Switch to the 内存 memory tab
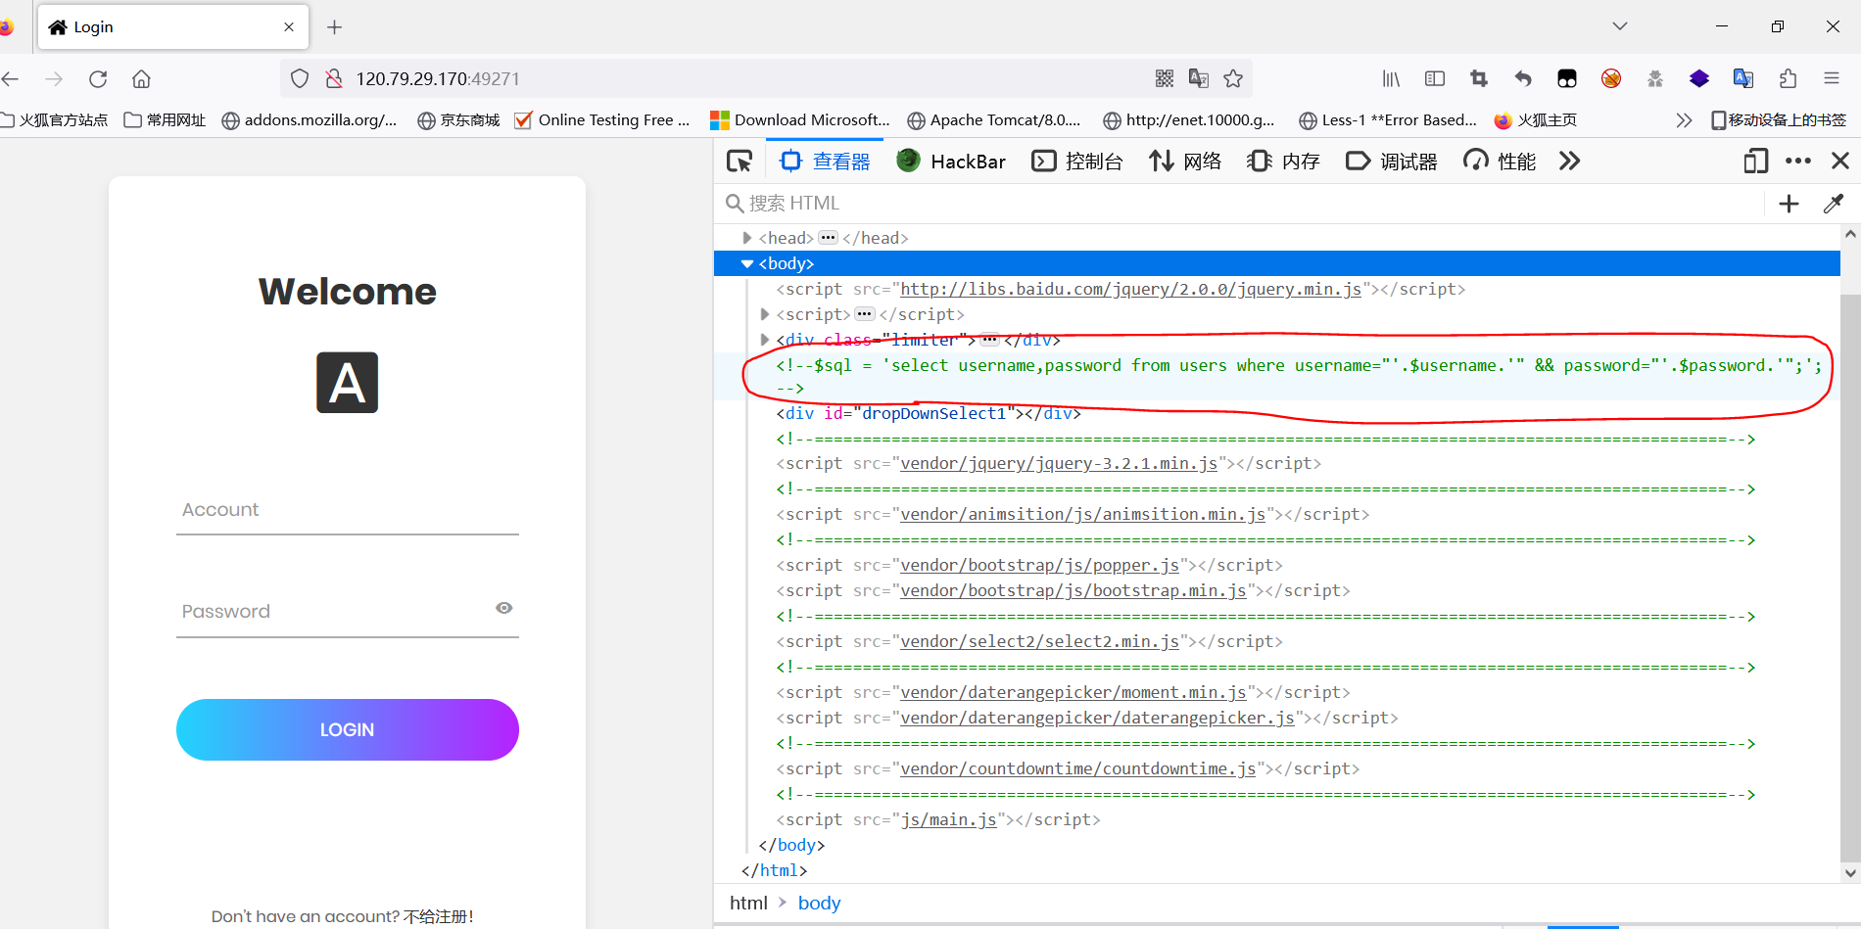This screenshot has height=929, width=1861. [1284, 161]
